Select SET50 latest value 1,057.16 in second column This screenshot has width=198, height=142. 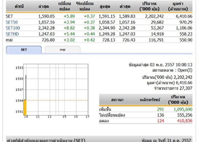point(47,22)
